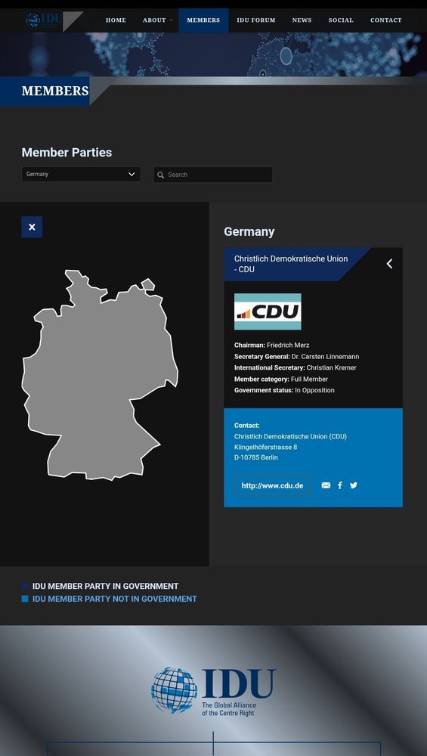
Task: Click into the party Search field
Action: pos(213,175)
